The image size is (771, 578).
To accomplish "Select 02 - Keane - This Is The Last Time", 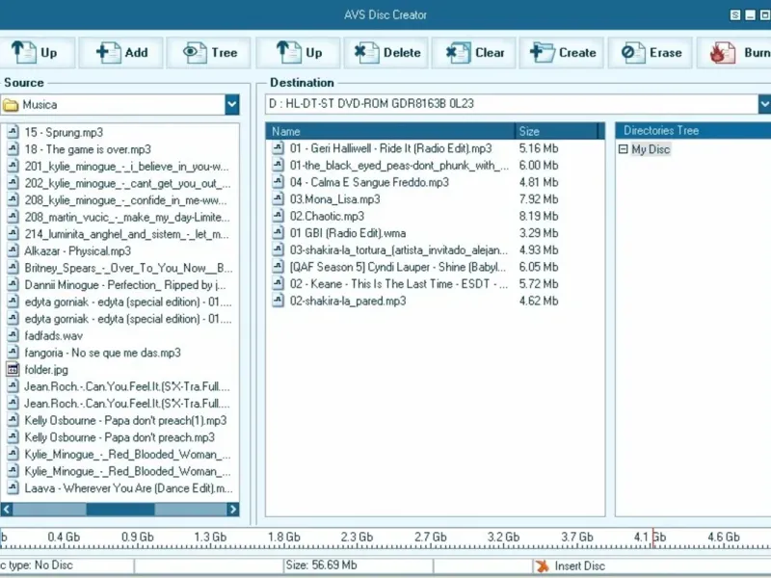I will click(399, 283).
